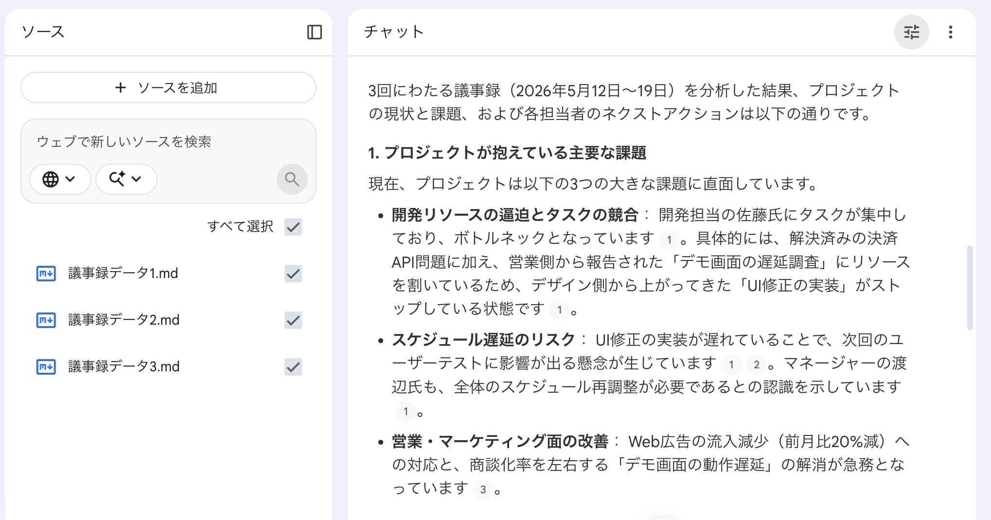The image size is (991, 520).
Task: Select the 議事録データ1.md source name
Action: coord(123,274)
